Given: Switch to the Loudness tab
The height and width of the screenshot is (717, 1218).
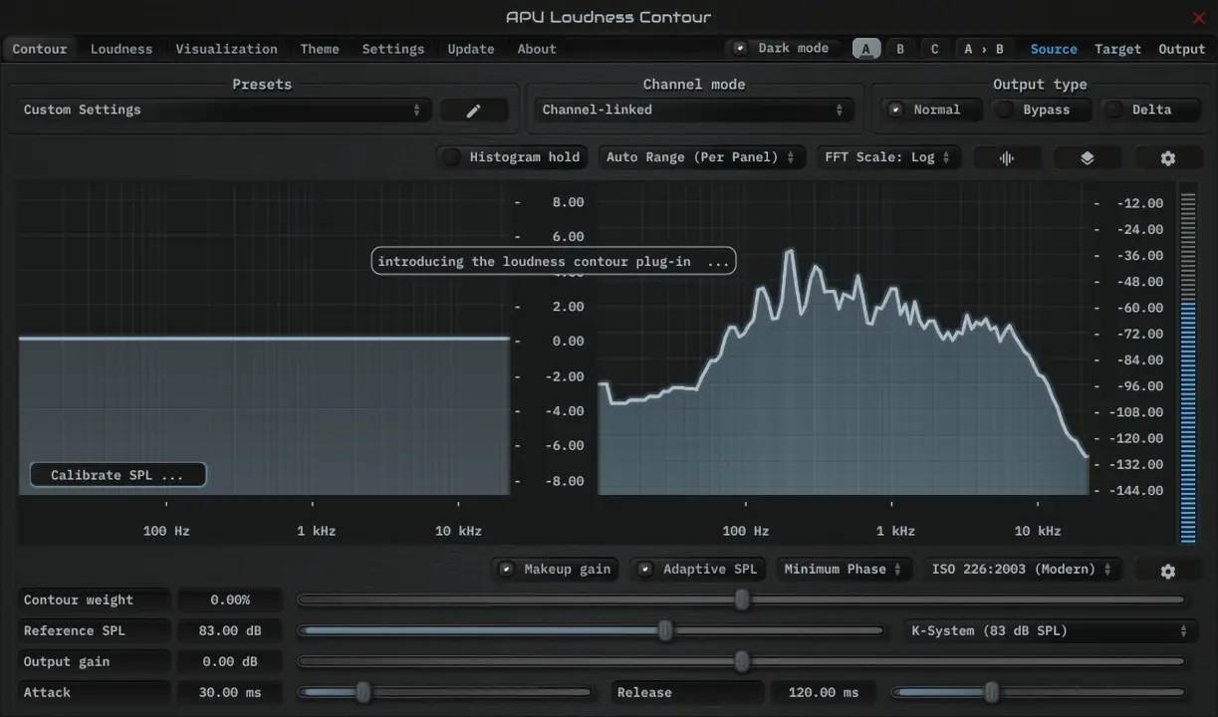Looking at the screenshot, I should click(x=122, y=49).
